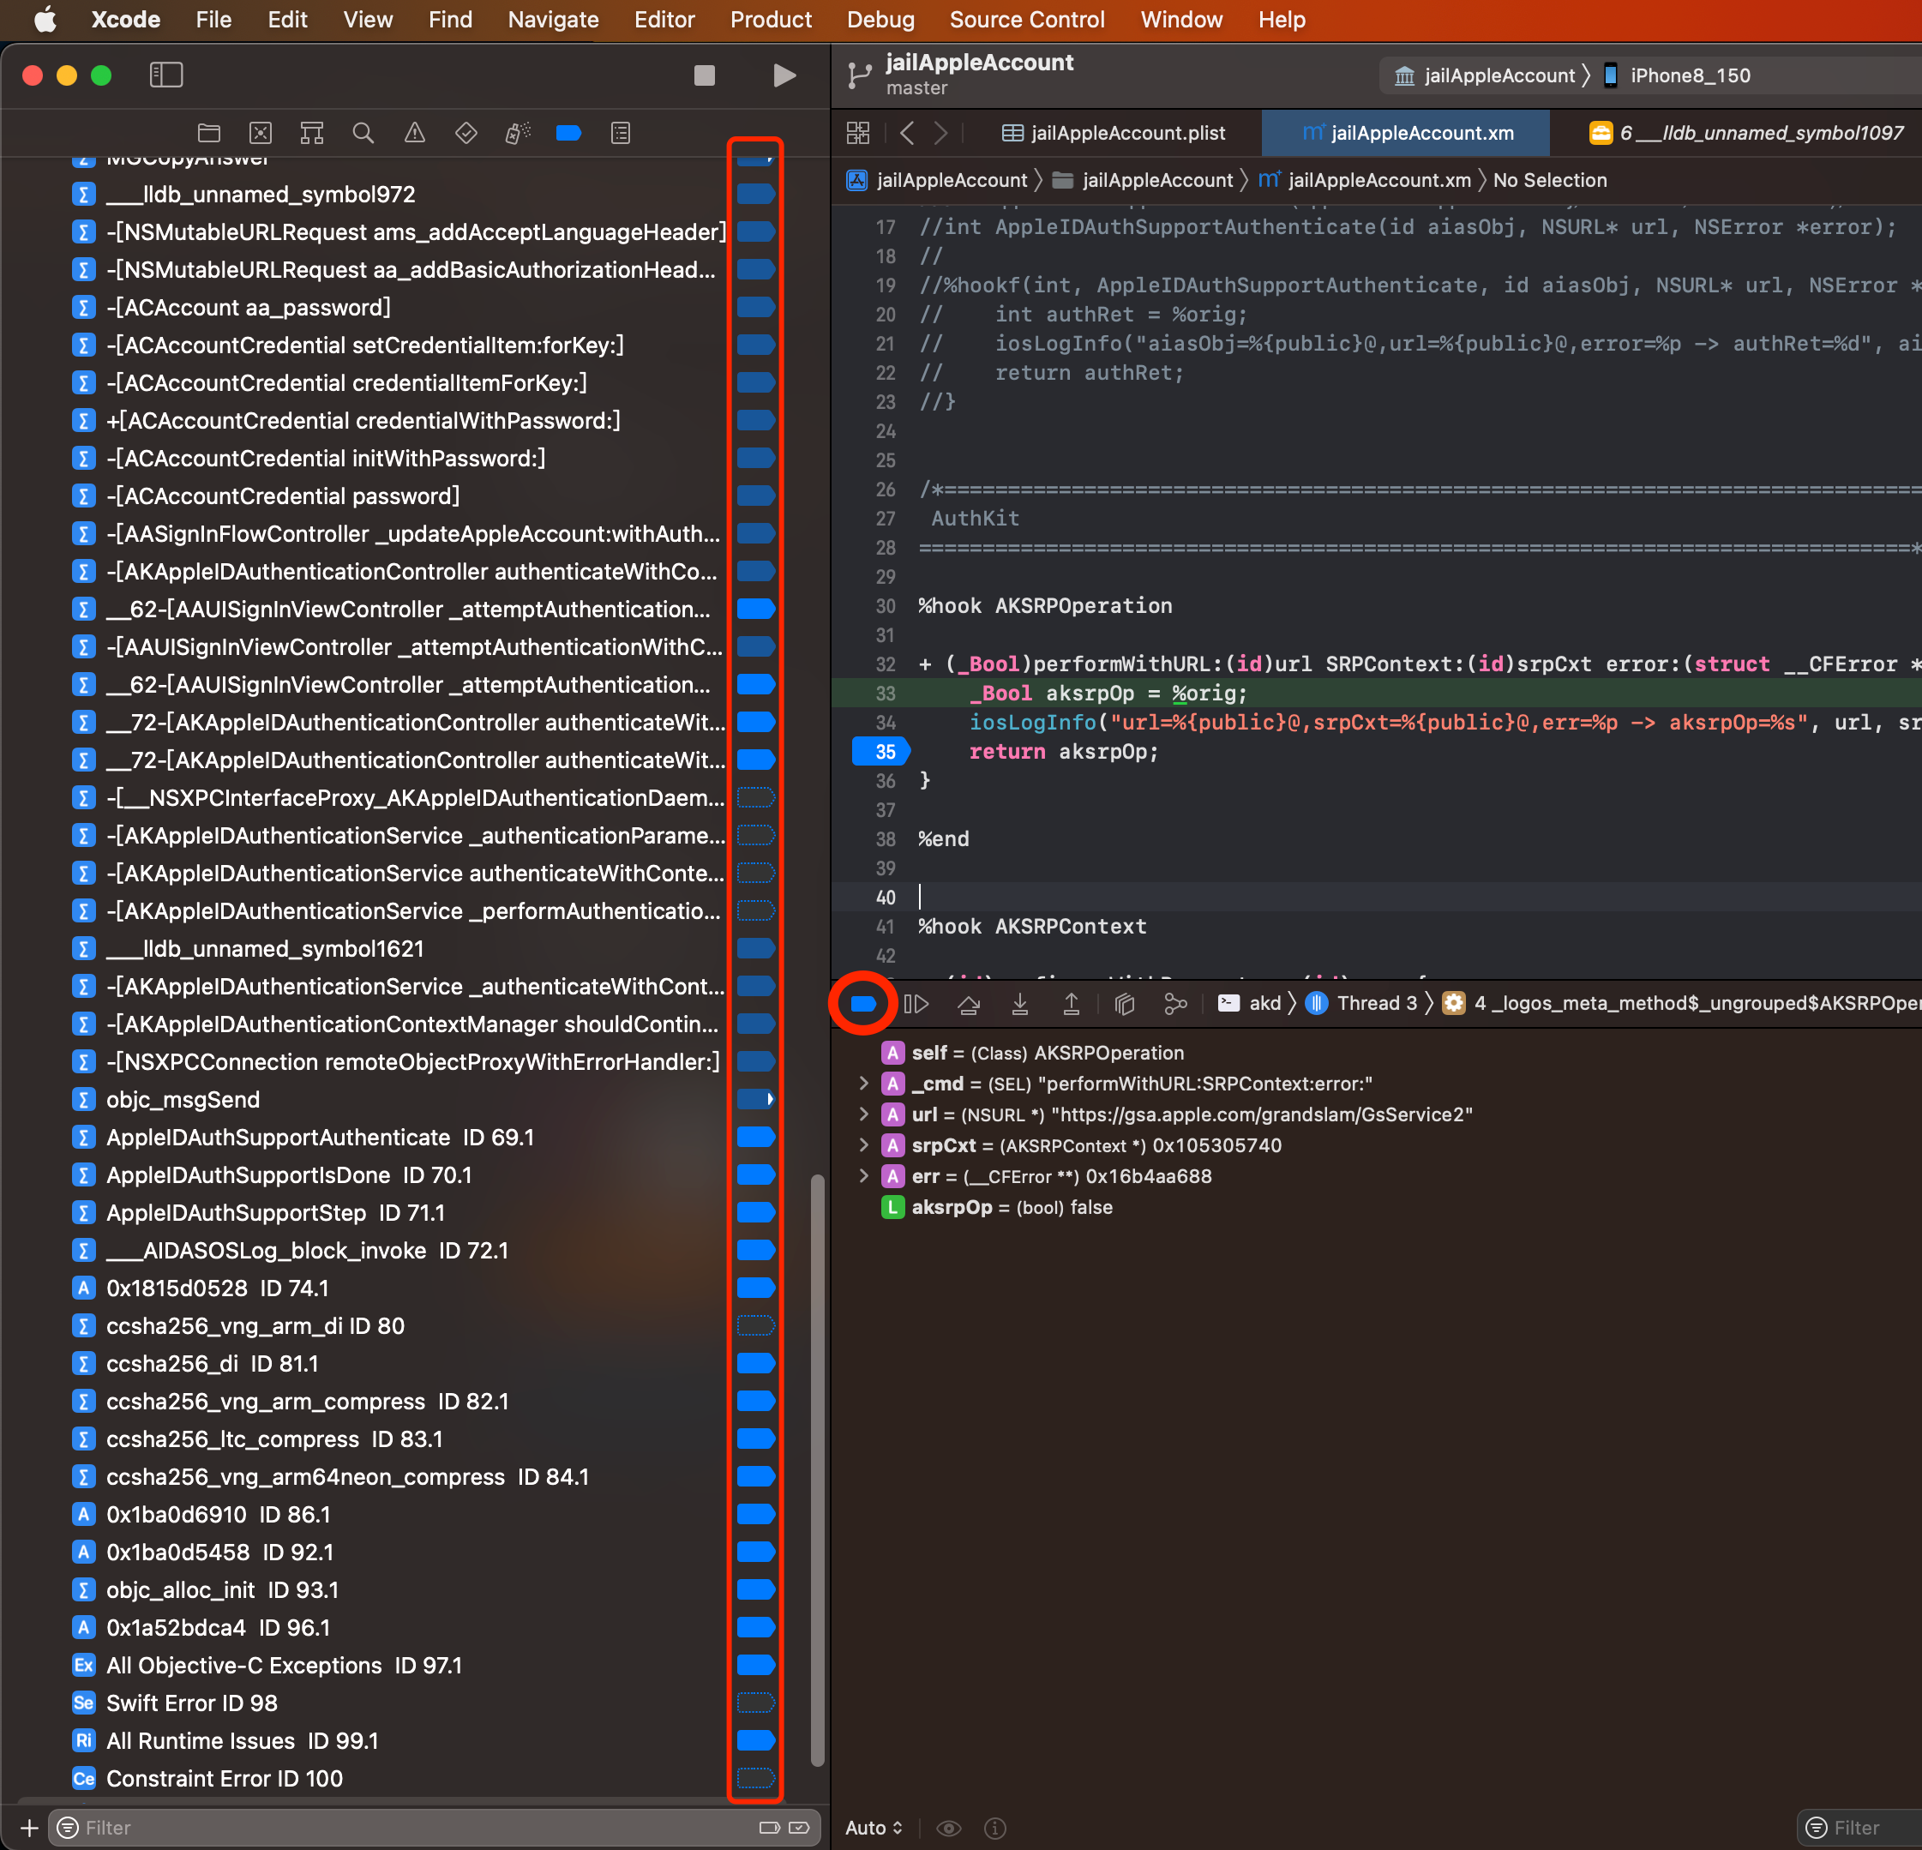Screen dimensions: 1922x1850
Task: Step into the function call
Action: coord(1020,1003)
